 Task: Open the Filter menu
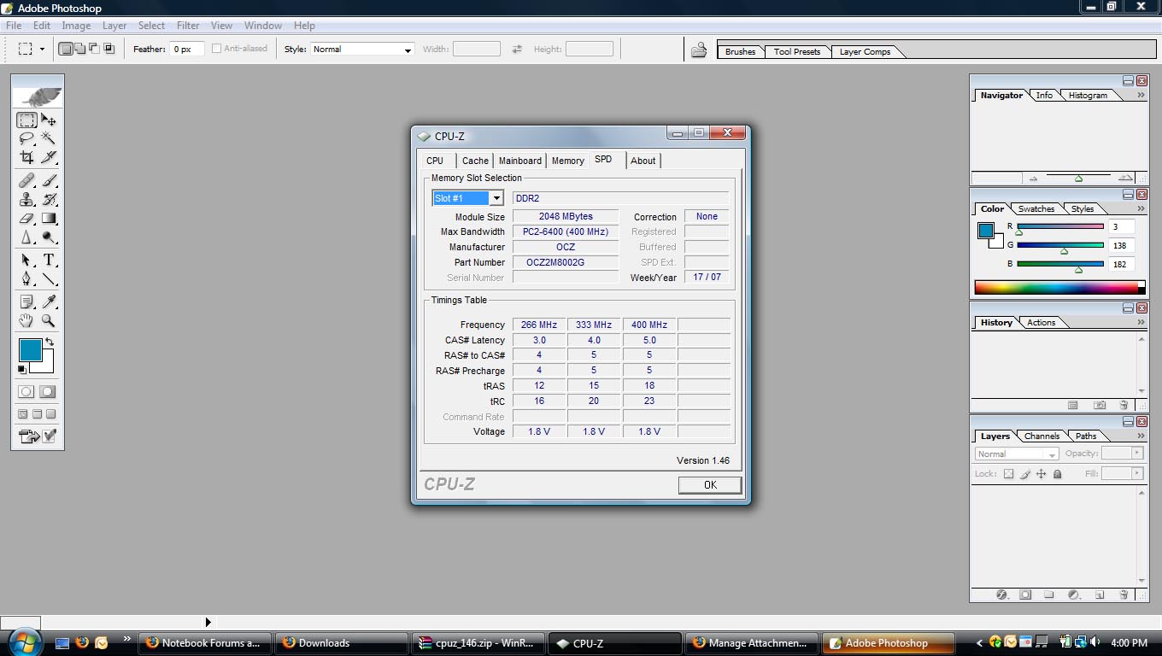(x=188, y=26)
